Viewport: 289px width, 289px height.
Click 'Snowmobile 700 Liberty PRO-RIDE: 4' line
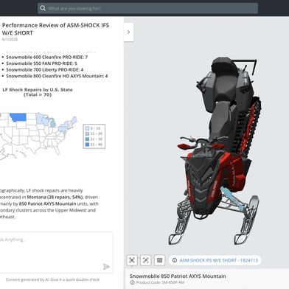(x=45, y=70)
